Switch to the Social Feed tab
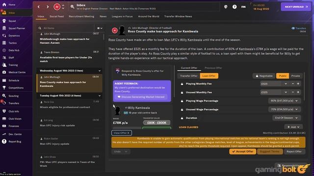Viewport: 314px width, 176px height. (x=57, y=16)
